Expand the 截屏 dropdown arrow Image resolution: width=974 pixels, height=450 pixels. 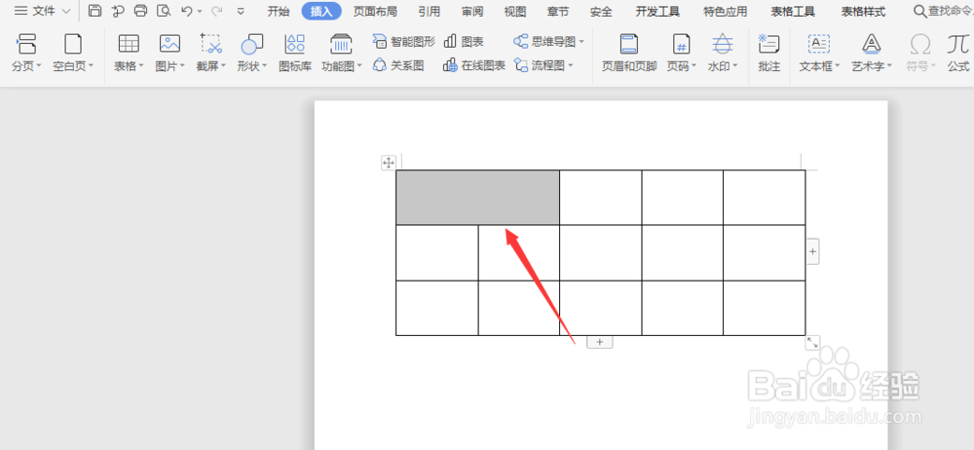[223, 66]
